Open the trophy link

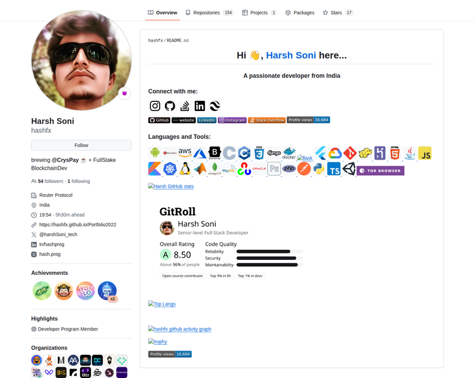click(157, 341)
